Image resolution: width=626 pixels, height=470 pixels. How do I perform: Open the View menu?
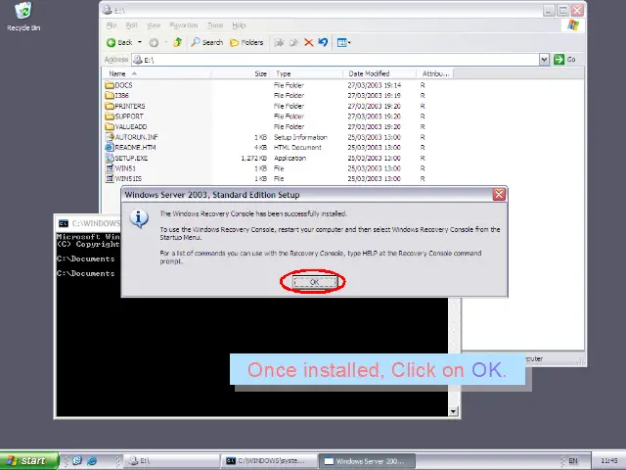coord(154,25)
